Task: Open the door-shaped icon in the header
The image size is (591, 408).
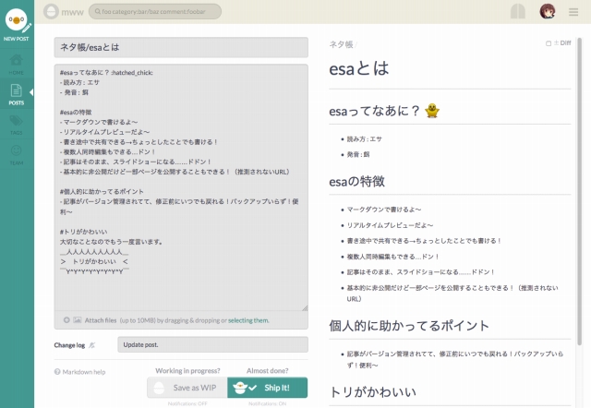Action: coord(518,11)
